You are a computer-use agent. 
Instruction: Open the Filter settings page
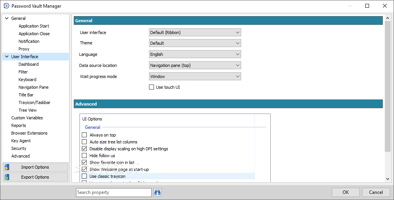pyautogui.click(x=23, y=72)
